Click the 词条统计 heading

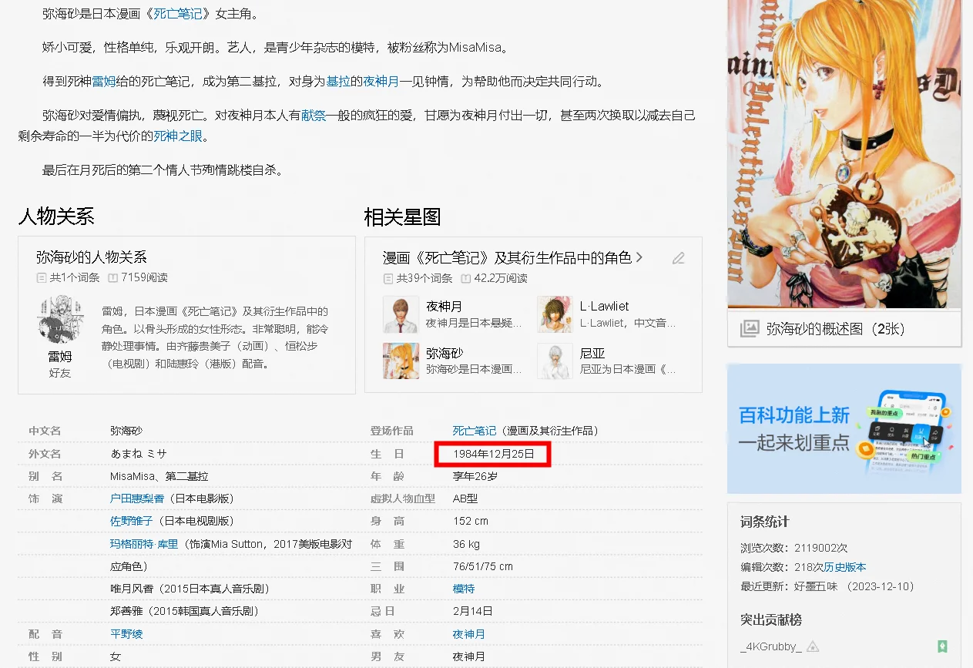coord(765,522)
